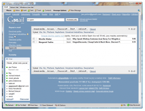Open Kalendář link in Google bar

pyautogui.click(x=16, y=14)
